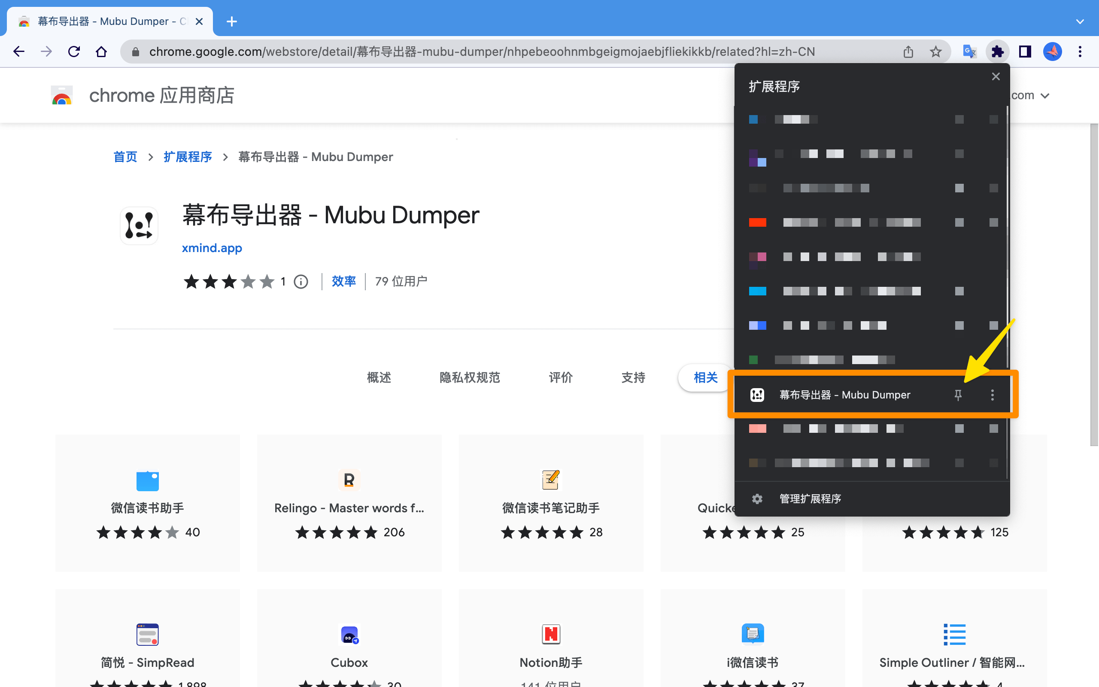Open more options for Mubu Dumper extension
The width and height of the screenshot is (1099, 687).
click(x=992, y=395)
